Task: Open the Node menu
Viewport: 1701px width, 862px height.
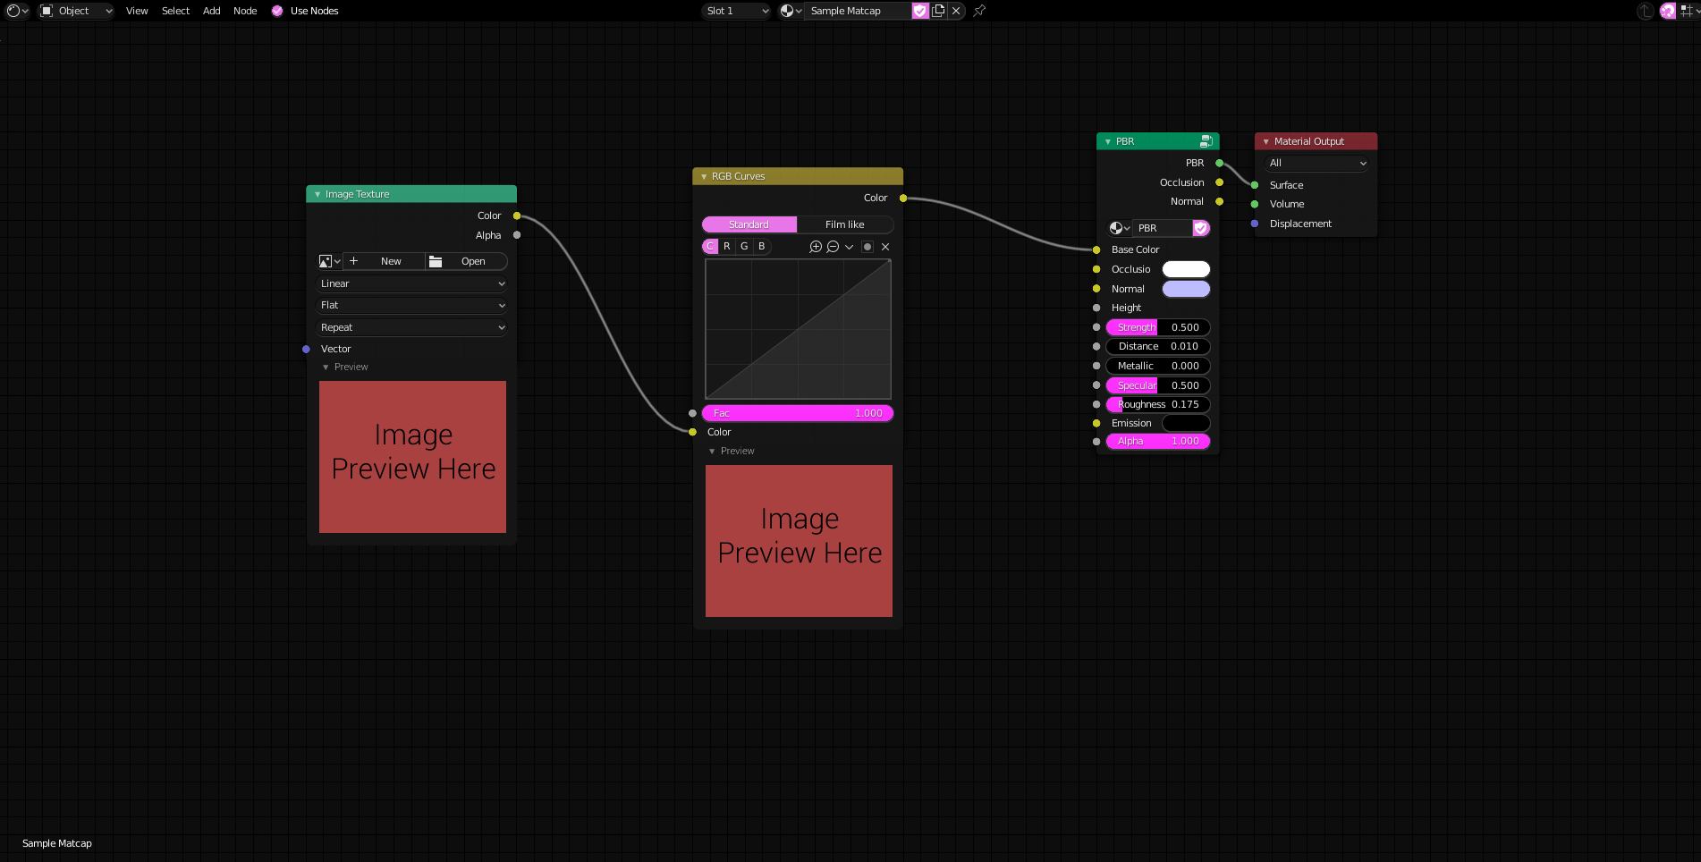Action: coord(245,11)
